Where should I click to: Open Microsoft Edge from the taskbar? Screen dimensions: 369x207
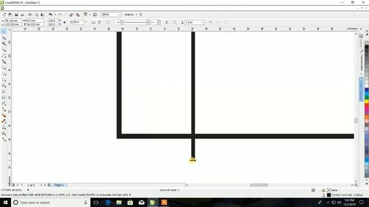tap(108, 202)
